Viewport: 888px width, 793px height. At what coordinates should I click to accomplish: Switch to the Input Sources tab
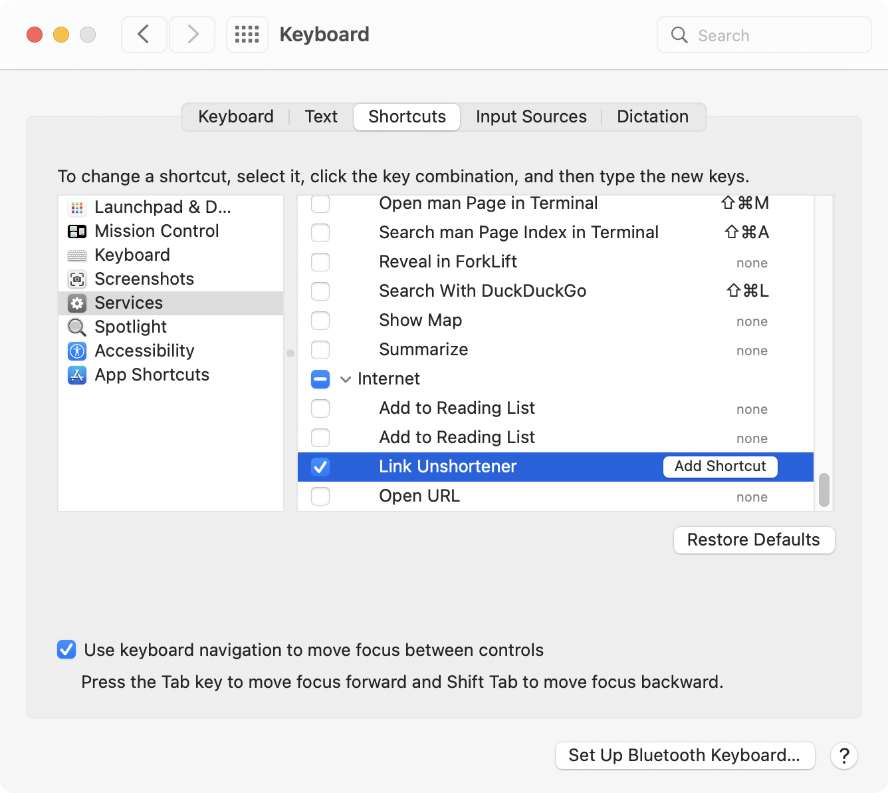pyautogui.click(x=531, y=117)
